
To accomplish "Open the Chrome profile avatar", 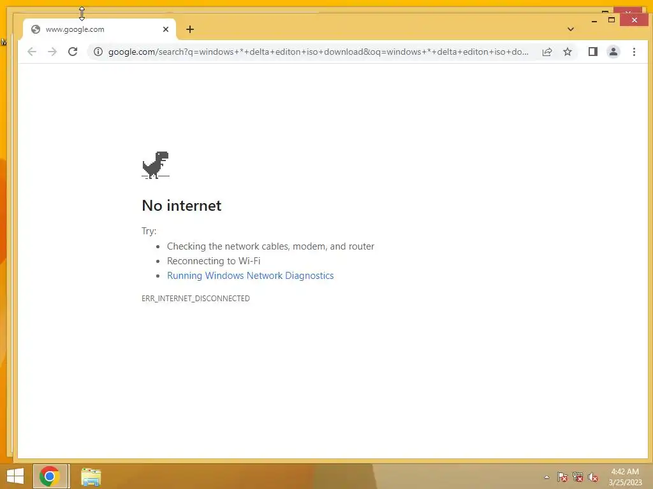I will [613, 52].
